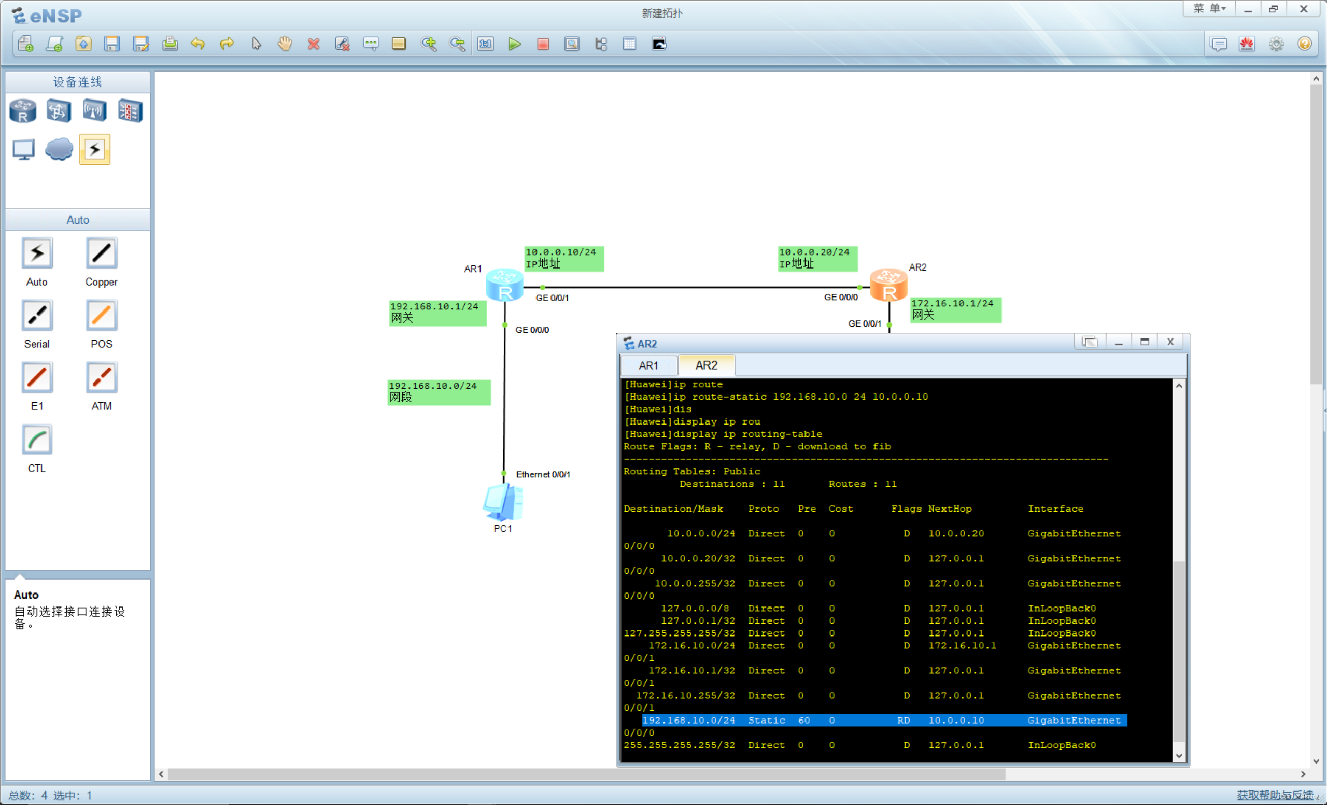Click the AR2 terminal scroll-down arrow

click(1178, 755)
